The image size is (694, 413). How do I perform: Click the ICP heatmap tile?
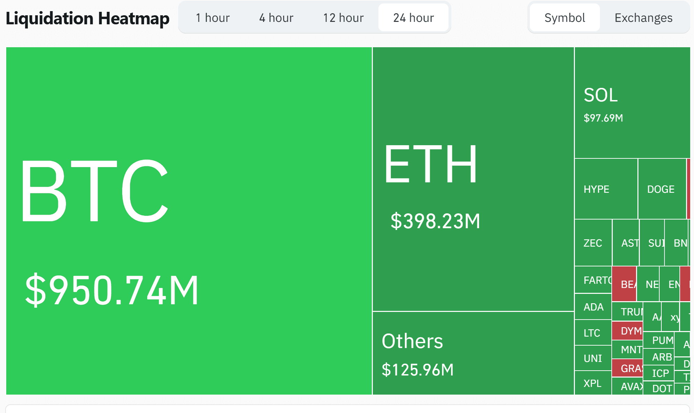658,373
